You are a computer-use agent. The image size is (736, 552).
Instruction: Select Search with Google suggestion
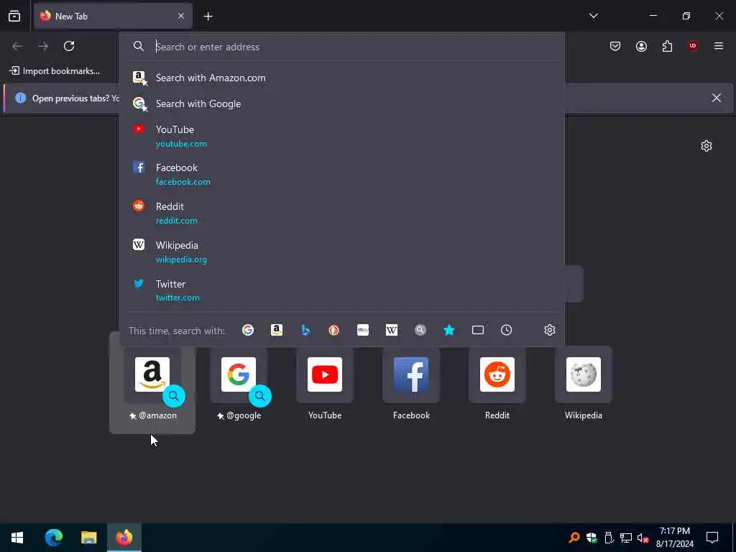pos(341,103)
